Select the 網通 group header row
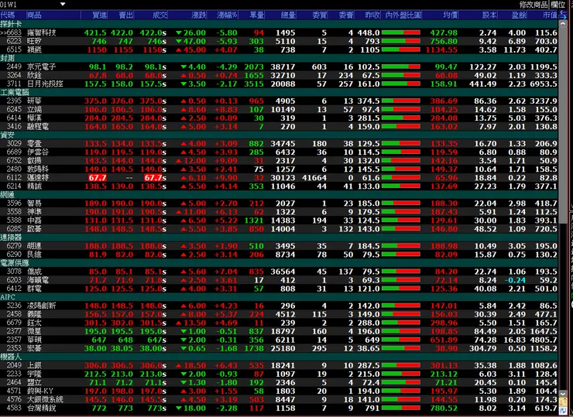Screen dimensions: 573x417 280,195
